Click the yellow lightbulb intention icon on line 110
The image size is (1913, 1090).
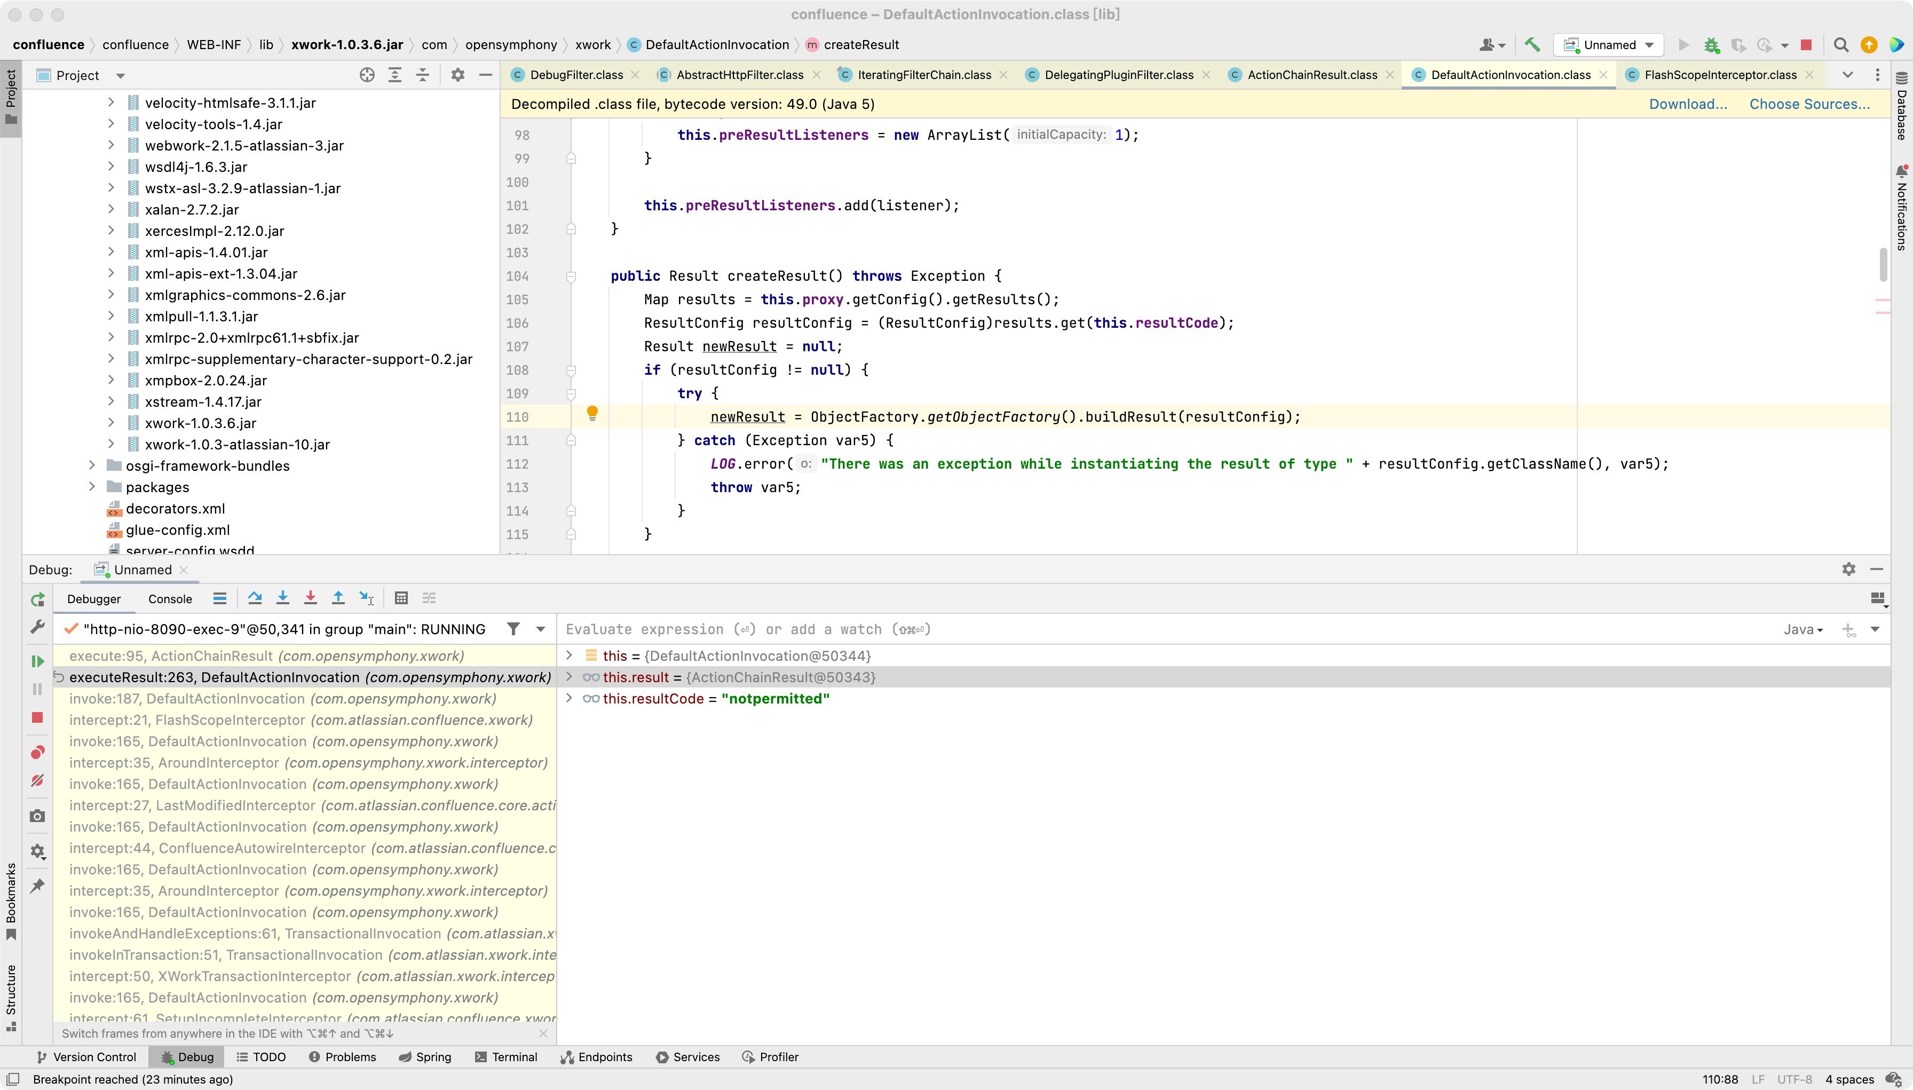[592, 413]
